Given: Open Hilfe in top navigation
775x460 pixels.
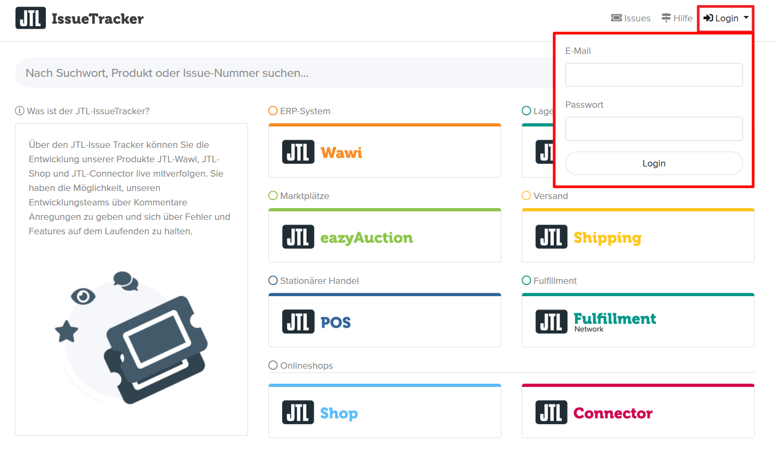Looking at the screenshot, I should coord(677,18).
